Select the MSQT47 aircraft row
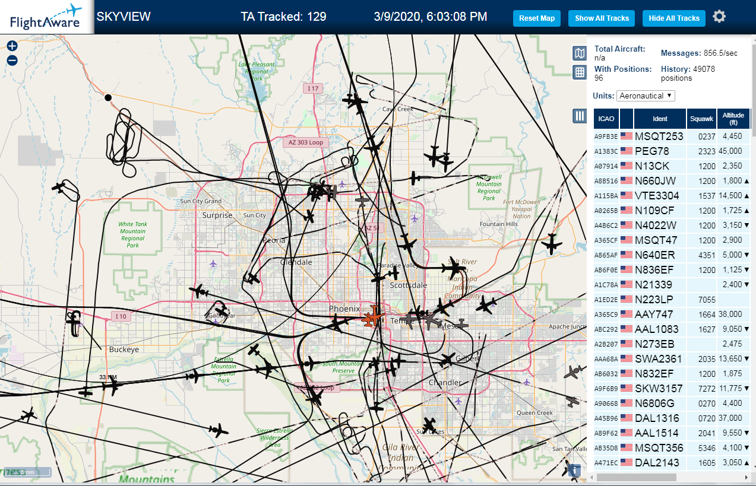 [x=672, y=240]
